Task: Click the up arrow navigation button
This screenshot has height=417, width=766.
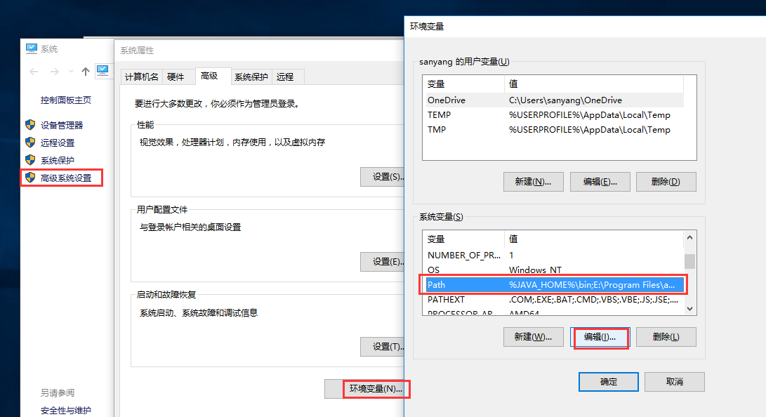Action: pyautogui.click(x=86, y=72)
